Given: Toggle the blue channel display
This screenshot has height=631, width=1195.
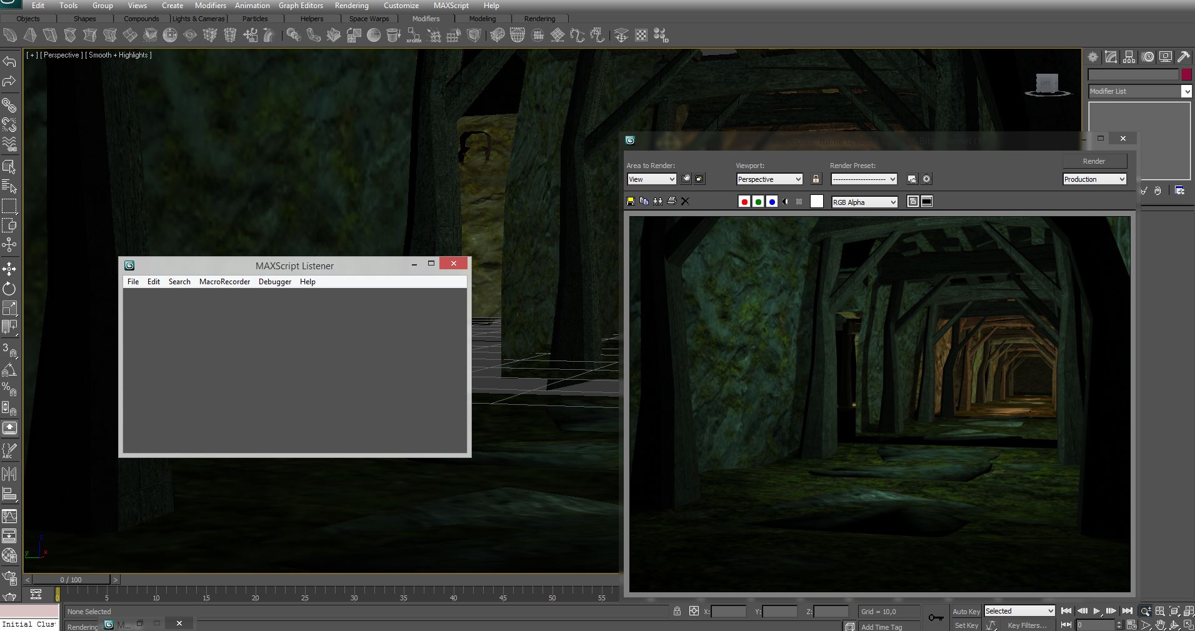Looking at the screenshot, I should click(x=772, y=202).
